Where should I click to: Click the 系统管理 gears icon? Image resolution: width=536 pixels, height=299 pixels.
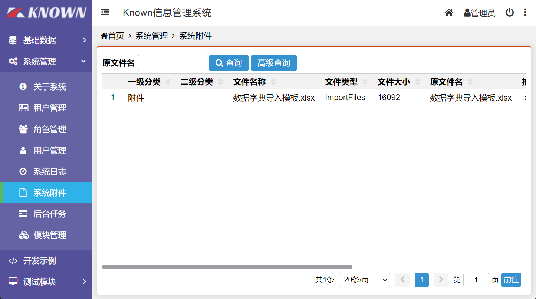(13, 62)
